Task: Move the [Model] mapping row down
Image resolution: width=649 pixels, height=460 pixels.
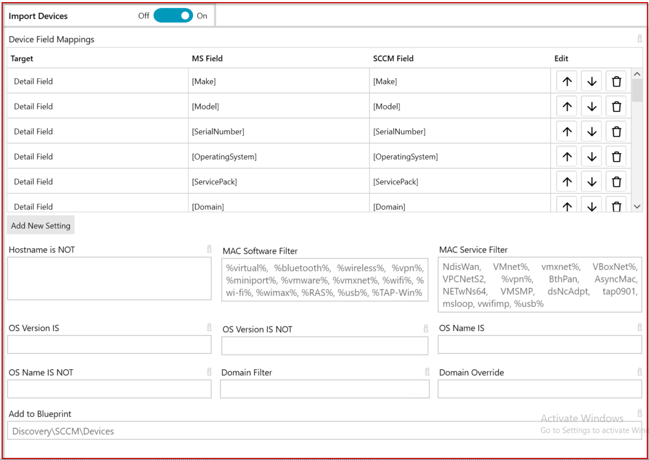Action: pos(591,106)
